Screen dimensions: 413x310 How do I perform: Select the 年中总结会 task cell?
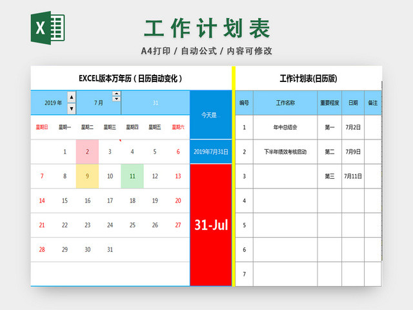coord(285,127)
